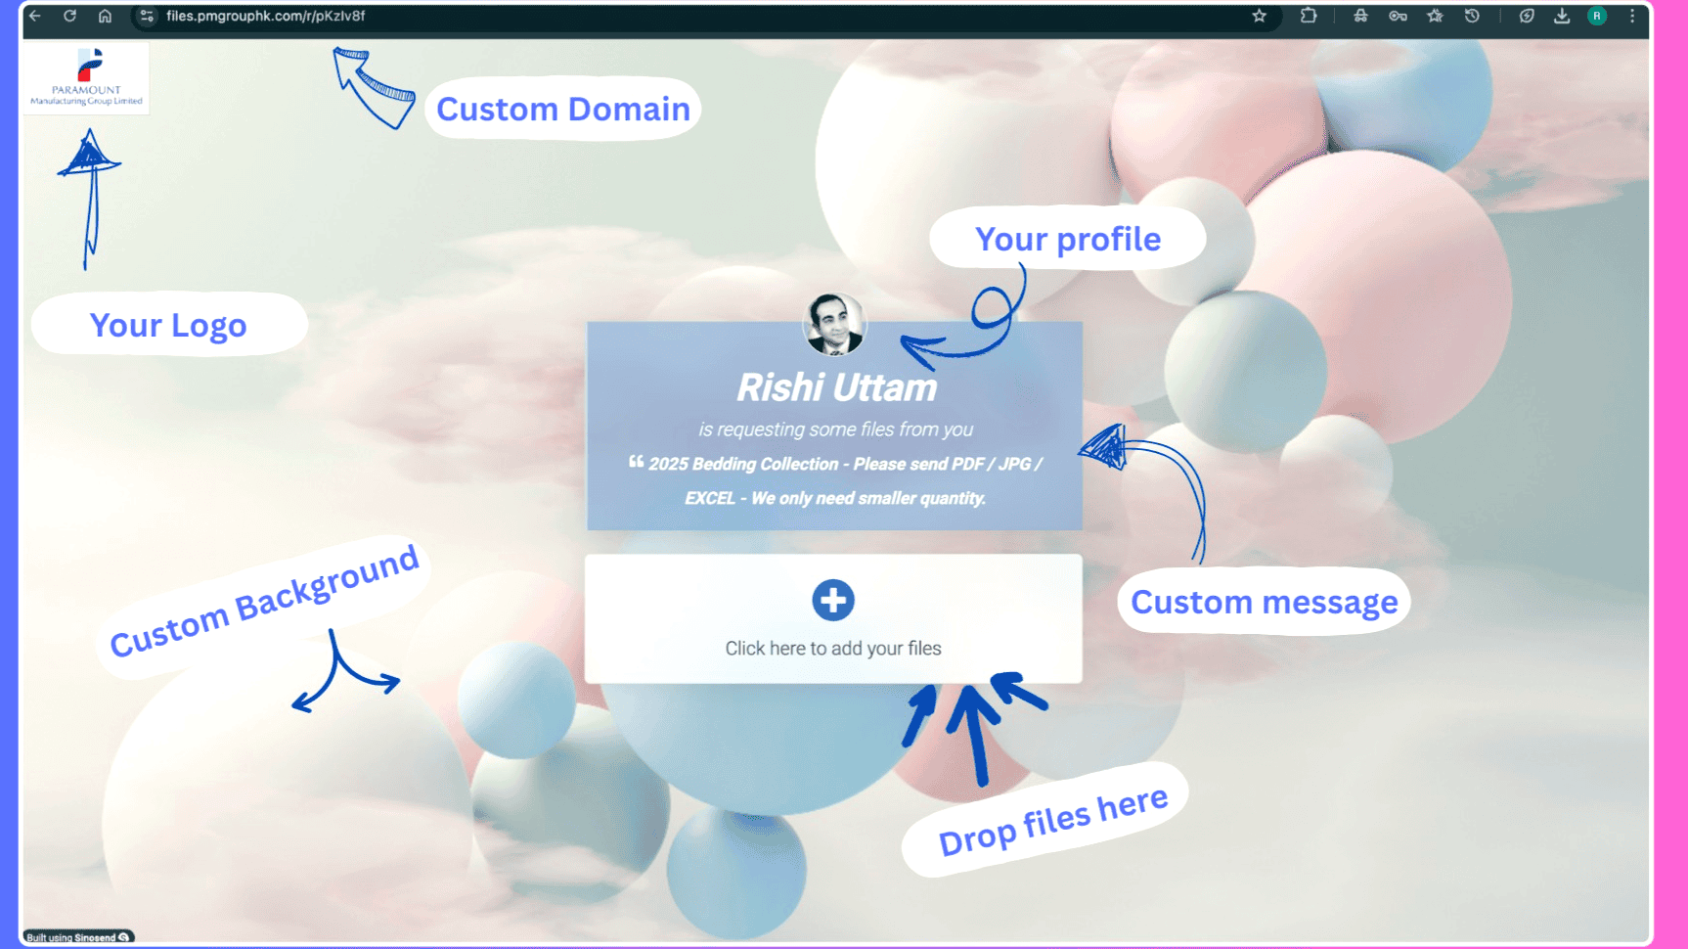The width and height of the screenshot is (1688, 949).
Task: Click the blue plus upload icon
Action: point(833,600)
